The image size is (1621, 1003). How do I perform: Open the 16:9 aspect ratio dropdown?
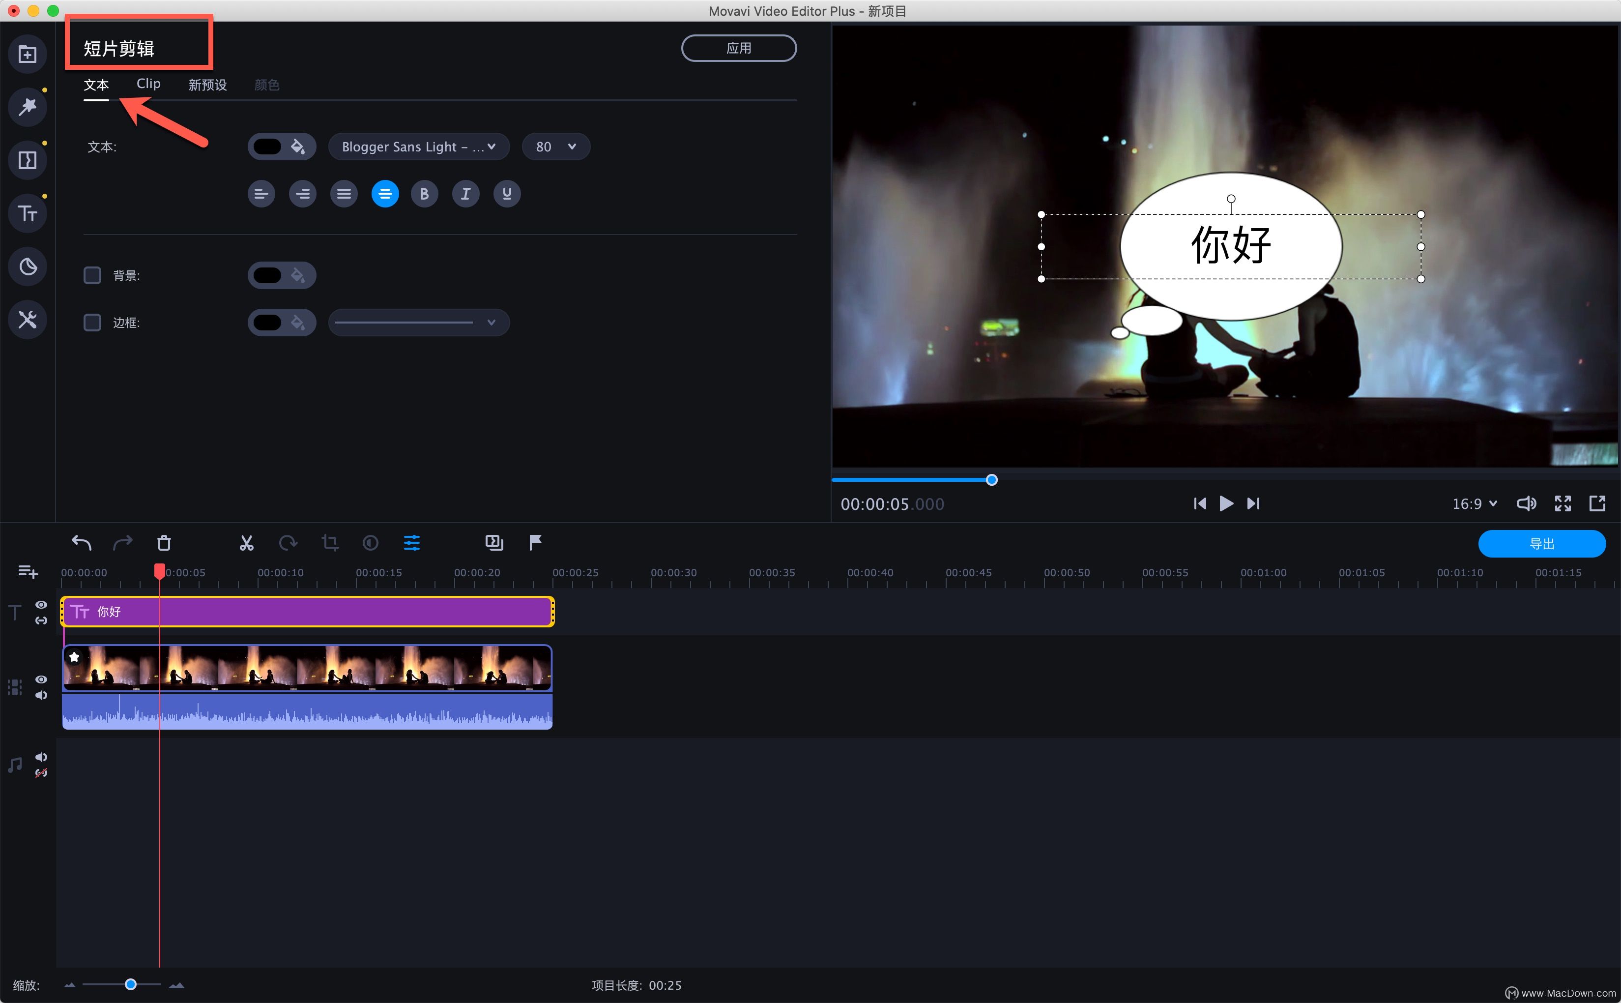[x=1475, y=503]
